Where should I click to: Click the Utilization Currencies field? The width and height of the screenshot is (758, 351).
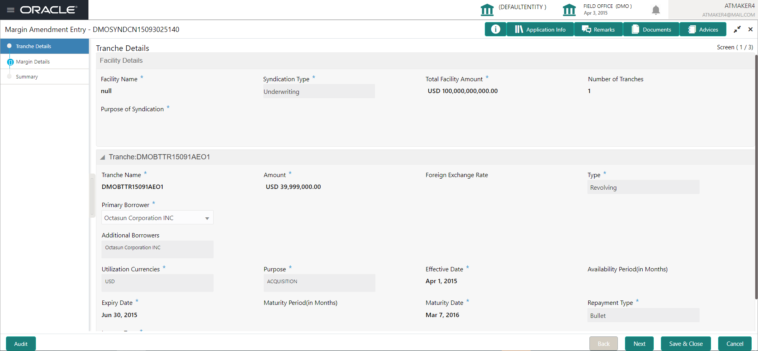coord(158,283)
